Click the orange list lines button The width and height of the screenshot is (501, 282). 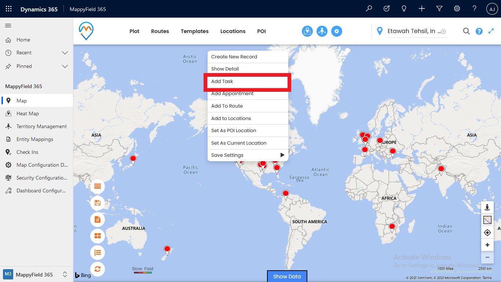point(98,187)
